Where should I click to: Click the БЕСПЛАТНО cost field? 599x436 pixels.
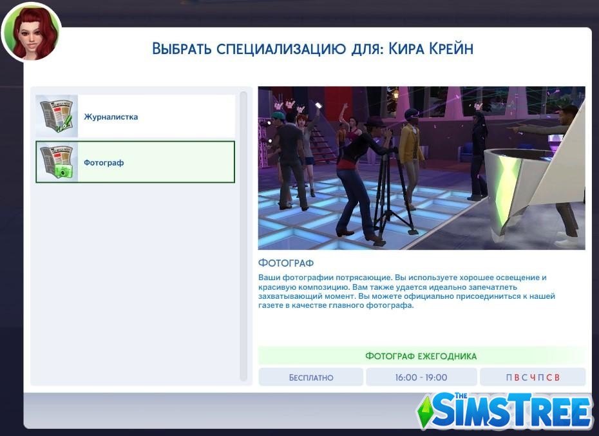click(x=311, y=377)
